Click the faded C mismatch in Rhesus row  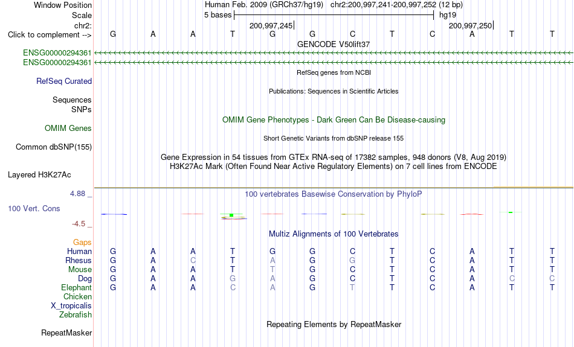point(193,260)
